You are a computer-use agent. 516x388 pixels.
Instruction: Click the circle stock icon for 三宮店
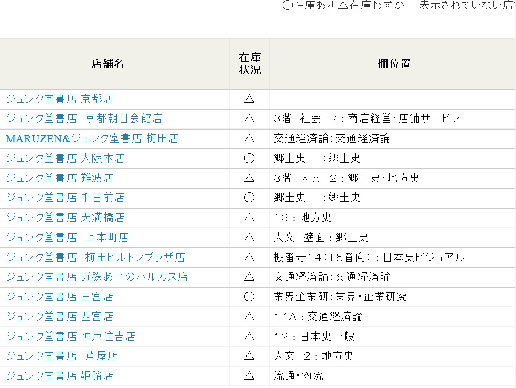pos(250,297)
